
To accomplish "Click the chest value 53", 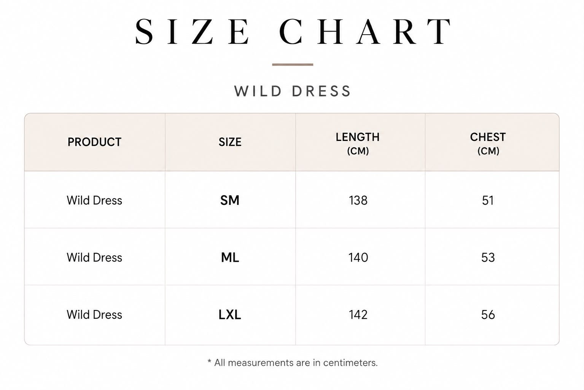I will pyautogui.click(x=488, y=257).
